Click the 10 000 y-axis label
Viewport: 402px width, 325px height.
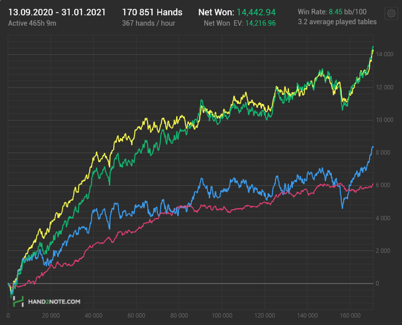[x=385, y=120]
